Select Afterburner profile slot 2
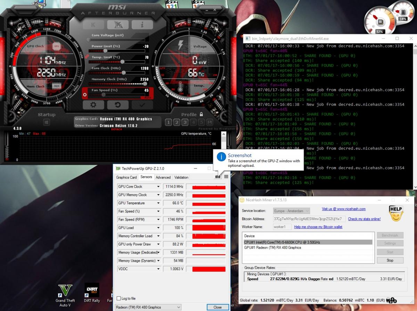This screenshot has height=311, width=417. coord(177,122)
